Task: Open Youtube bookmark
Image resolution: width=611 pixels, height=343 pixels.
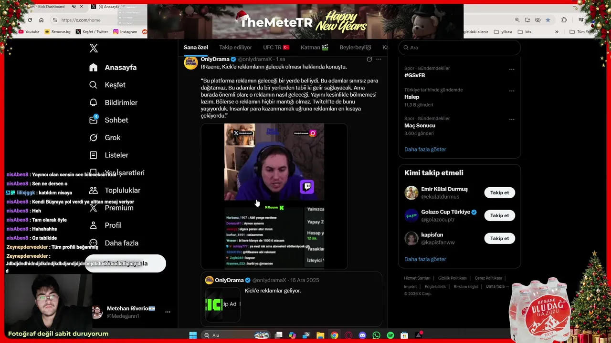Action: click(29, 32)
